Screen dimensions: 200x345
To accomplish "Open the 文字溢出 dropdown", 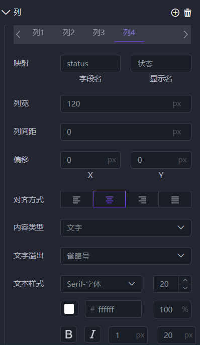I will (126, 256).
